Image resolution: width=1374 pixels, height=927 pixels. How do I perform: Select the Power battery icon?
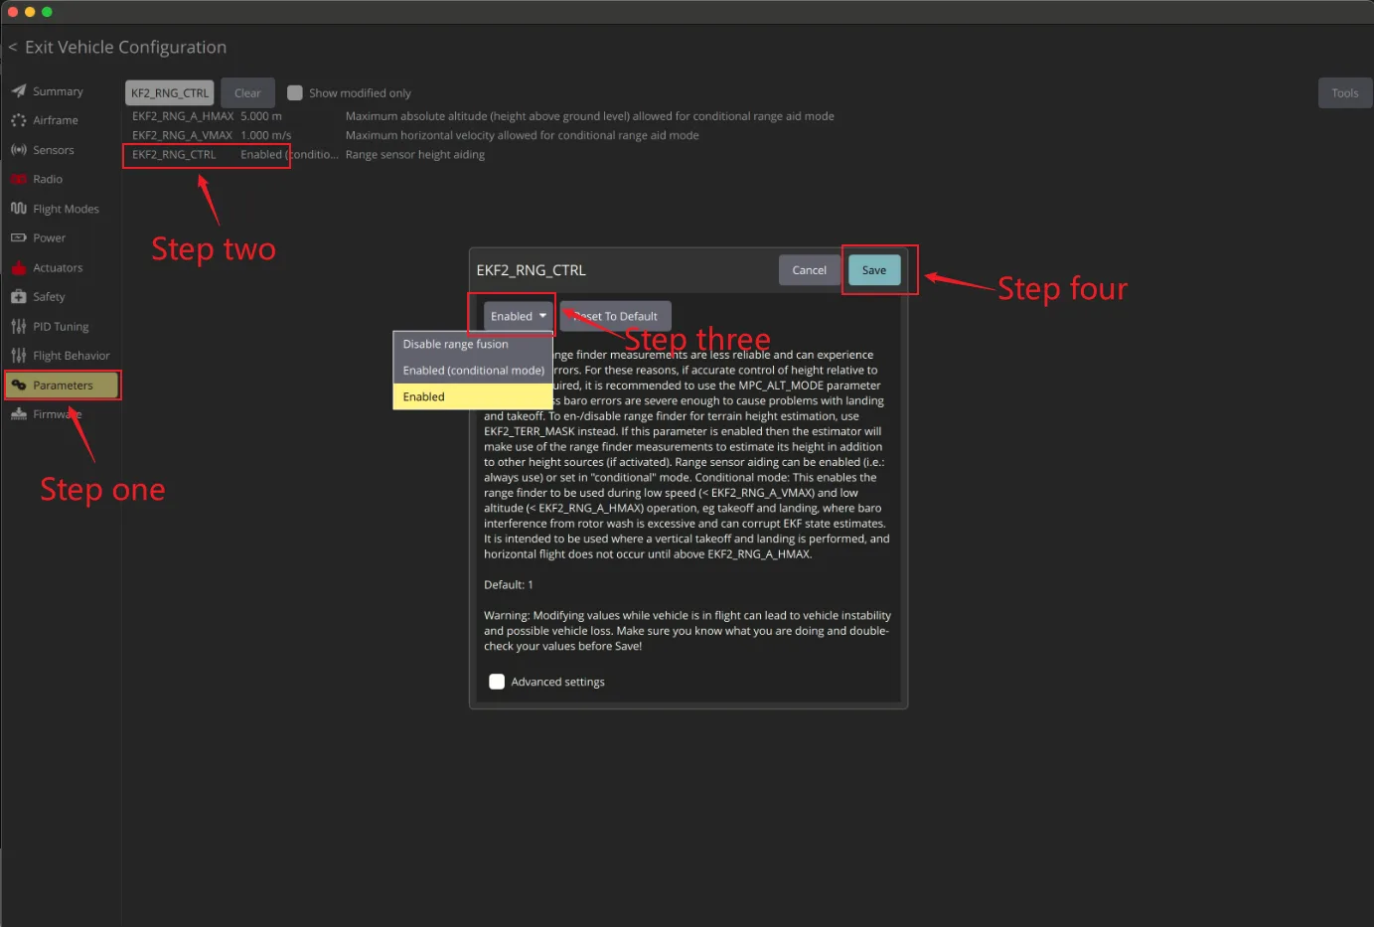coord(19,238)
